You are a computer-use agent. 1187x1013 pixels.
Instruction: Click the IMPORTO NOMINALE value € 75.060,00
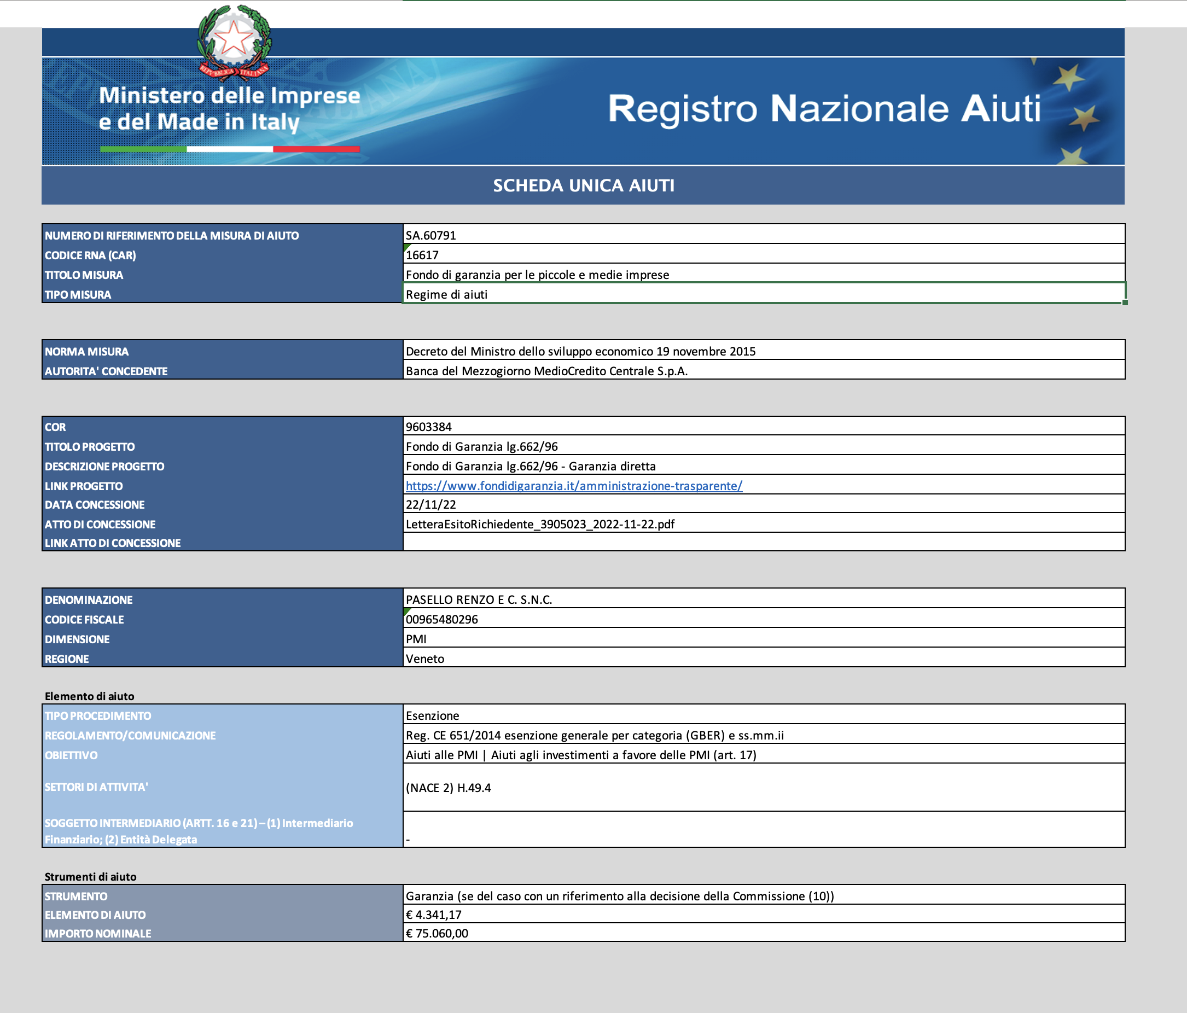coord(437,933)
